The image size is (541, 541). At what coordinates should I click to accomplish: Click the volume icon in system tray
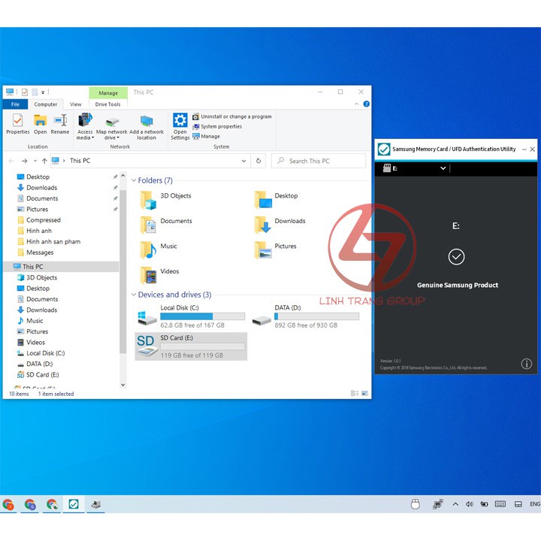(x=469, y=504)
